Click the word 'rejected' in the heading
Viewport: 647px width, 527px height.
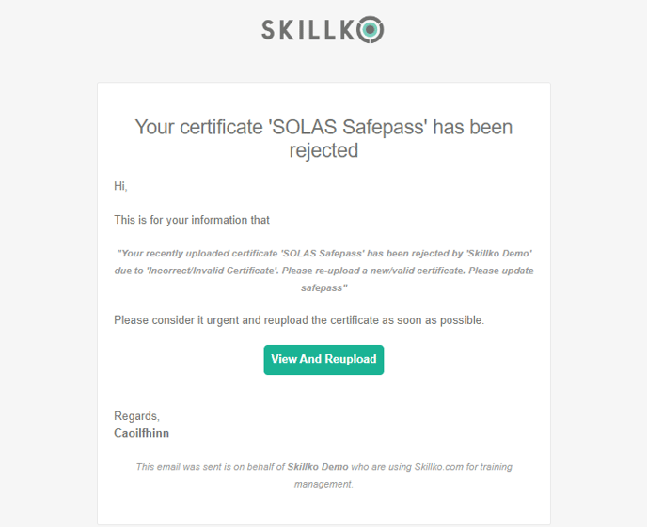323,150
